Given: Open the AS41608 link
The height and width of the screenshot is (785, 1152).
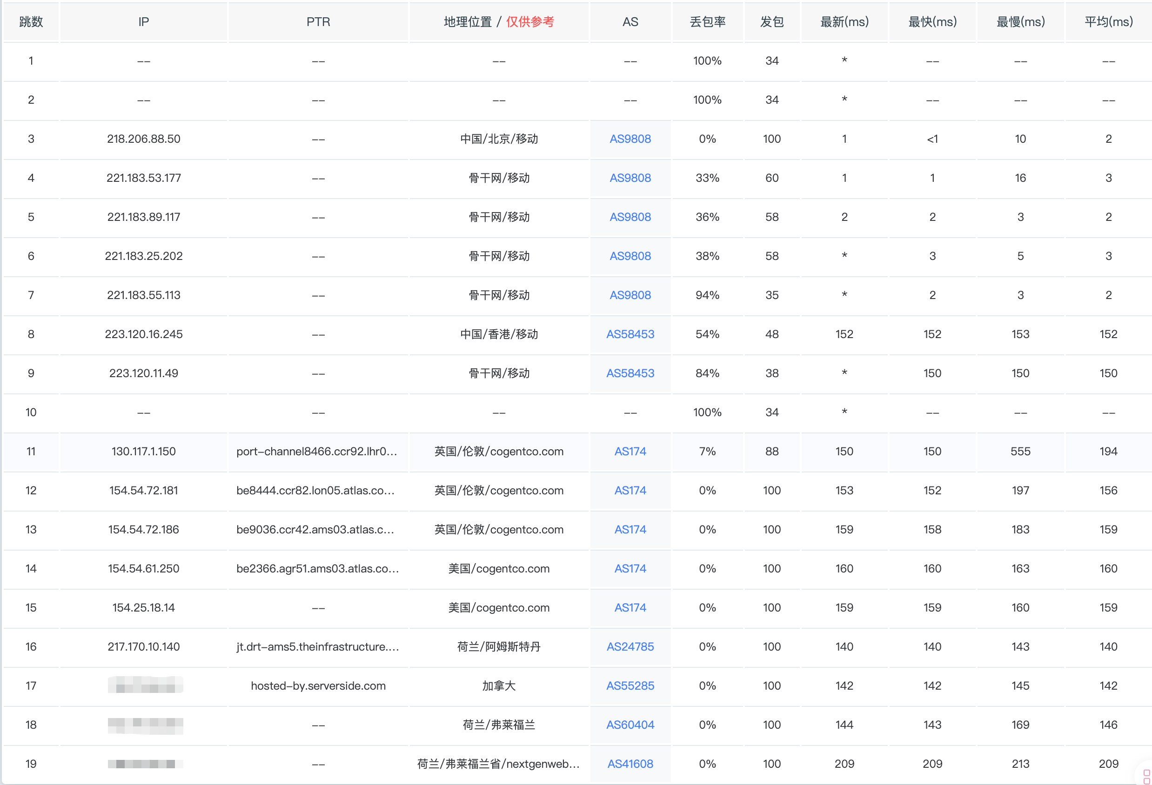Looking at the screenshot, I should (x=630, y=764).
